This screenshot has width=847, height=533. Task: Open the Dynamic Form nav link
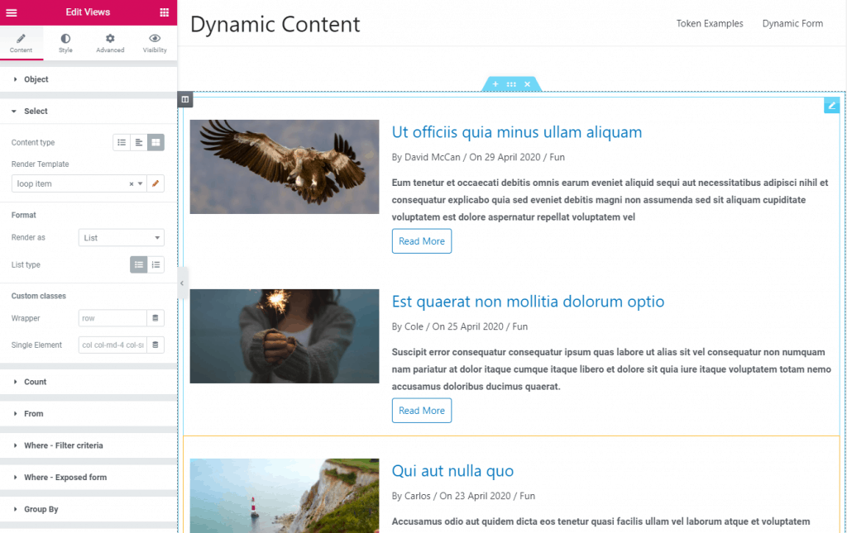[792, 23]
